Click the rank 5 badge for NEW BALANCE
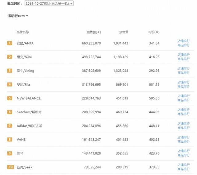The image size is (197, 175). 10,98
